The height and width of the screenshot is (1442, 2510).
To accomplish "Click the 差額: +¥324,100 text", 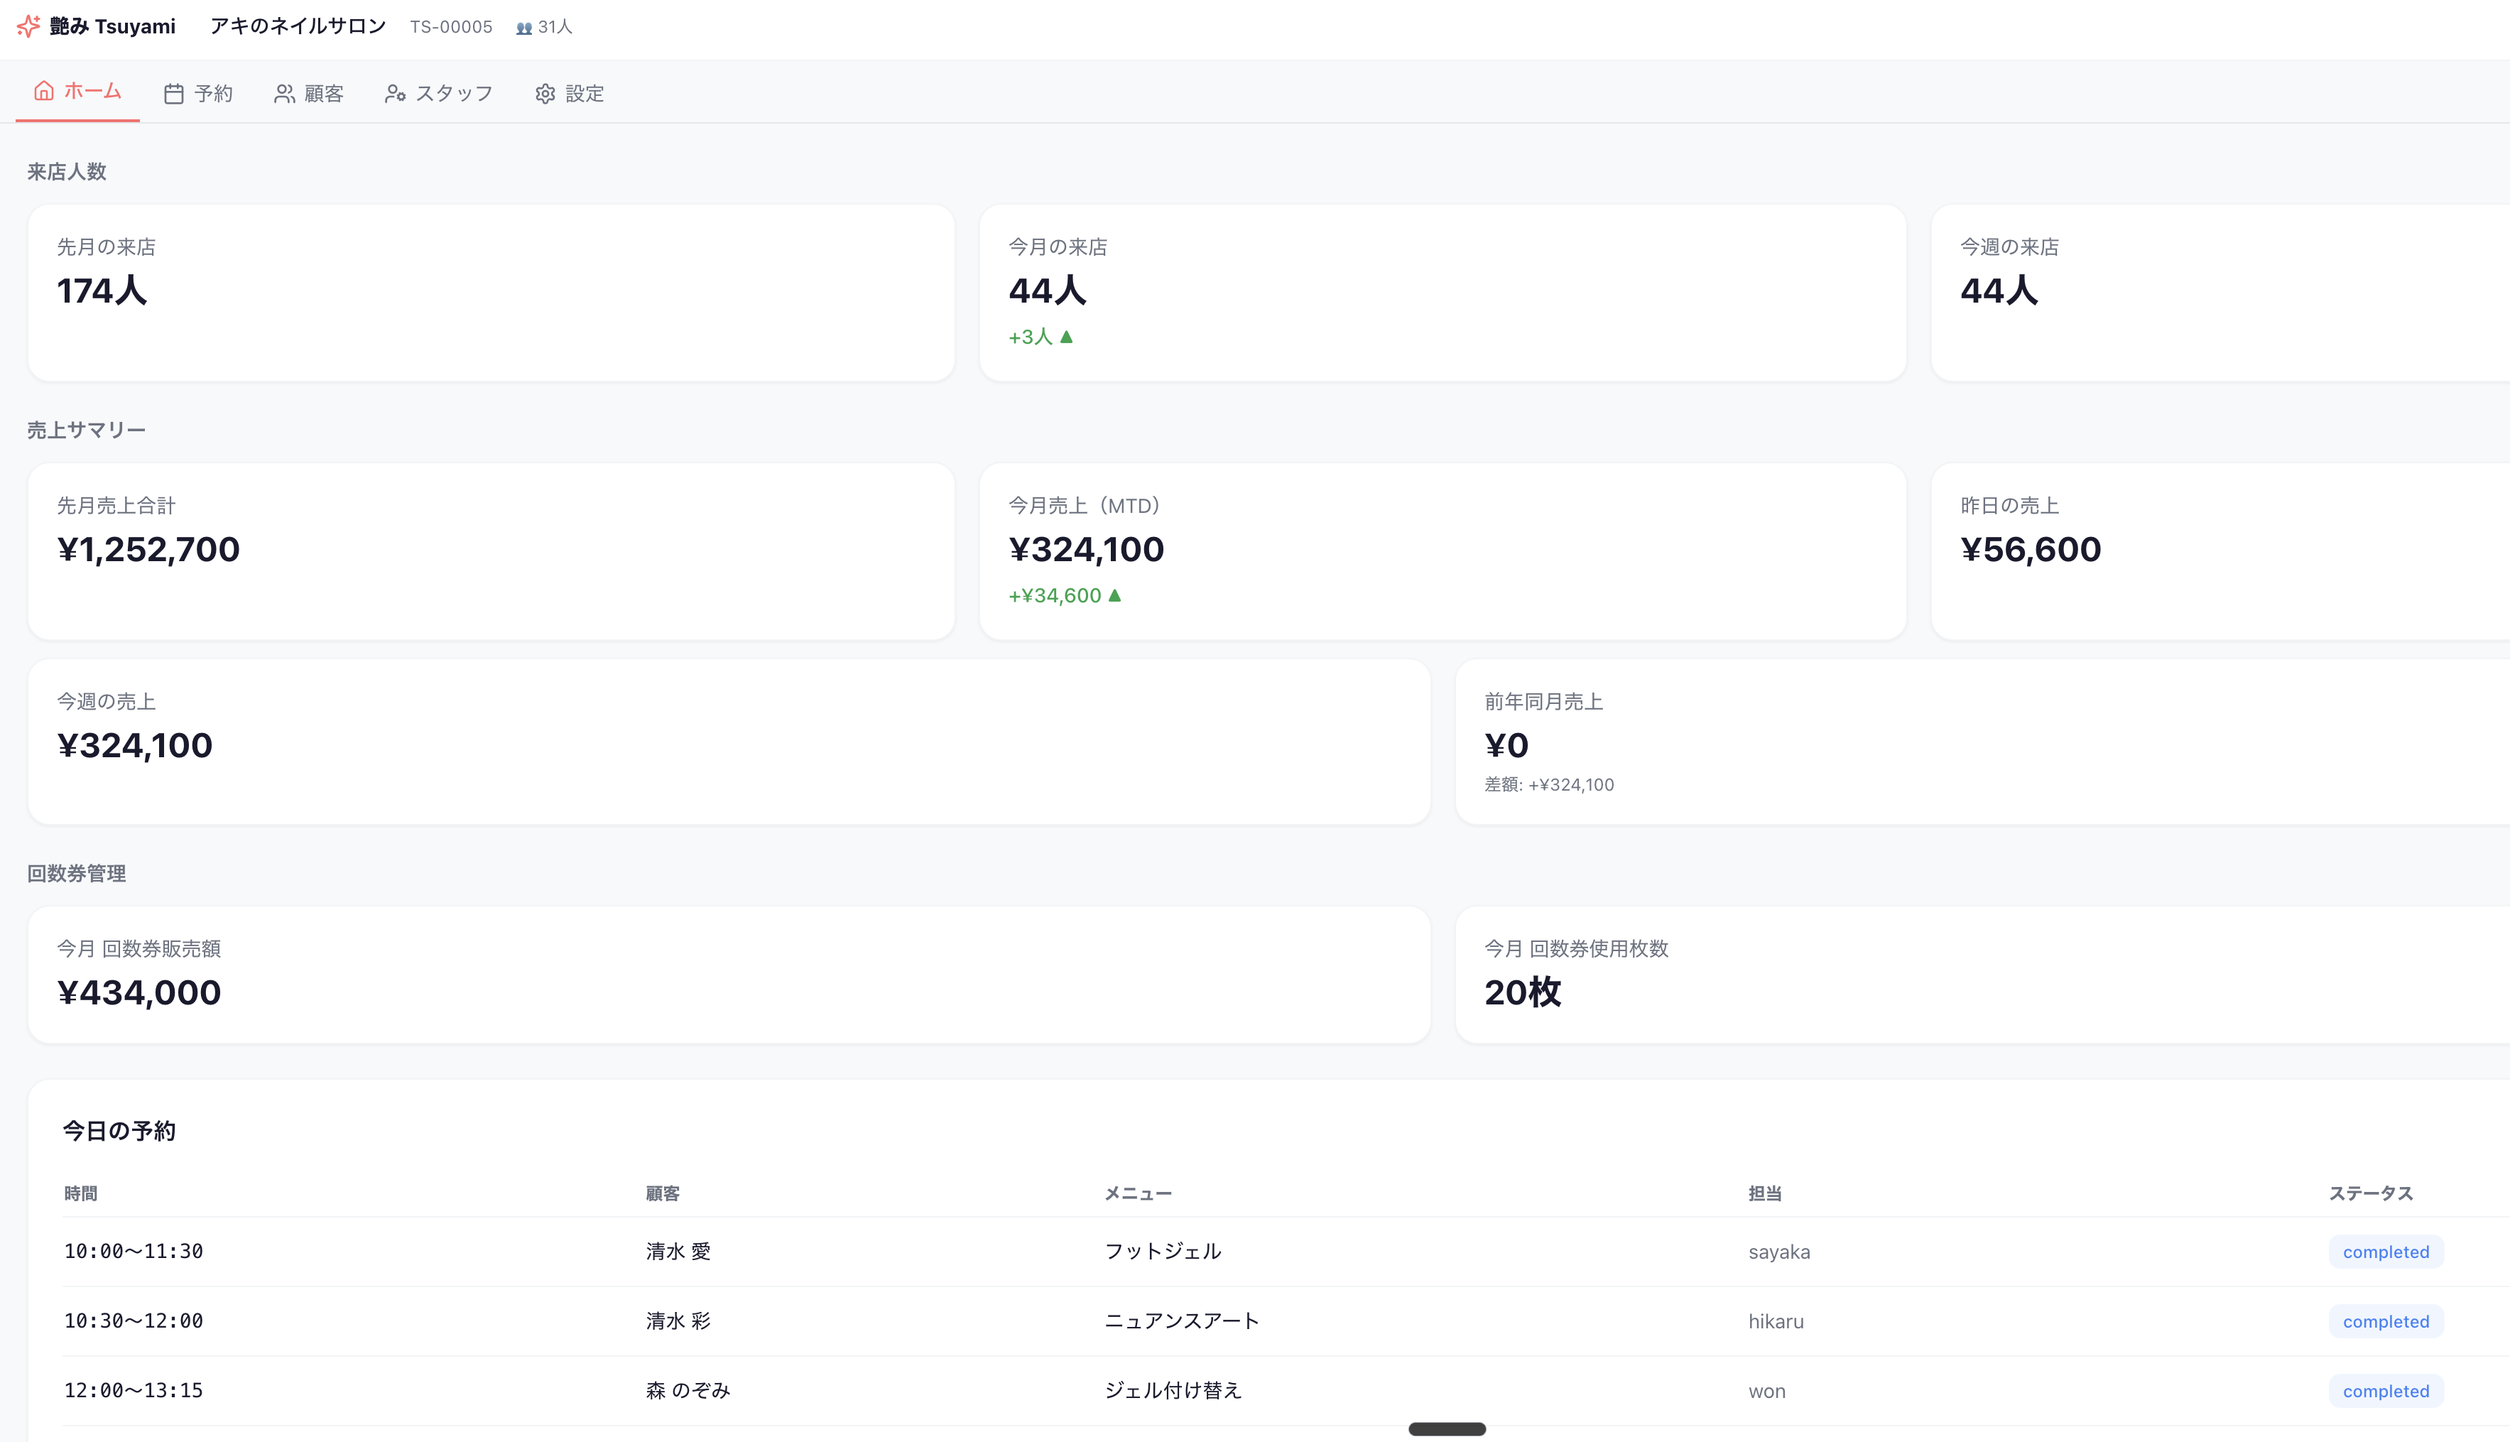I will [1550, 784].
